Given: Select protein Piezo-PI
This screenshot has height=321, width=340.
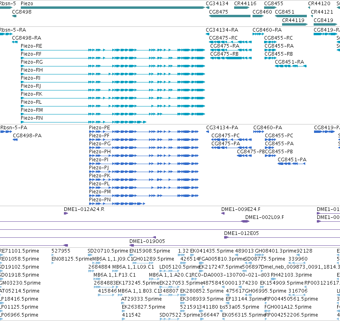Looking at the screenshot, I should pos(144,164).
